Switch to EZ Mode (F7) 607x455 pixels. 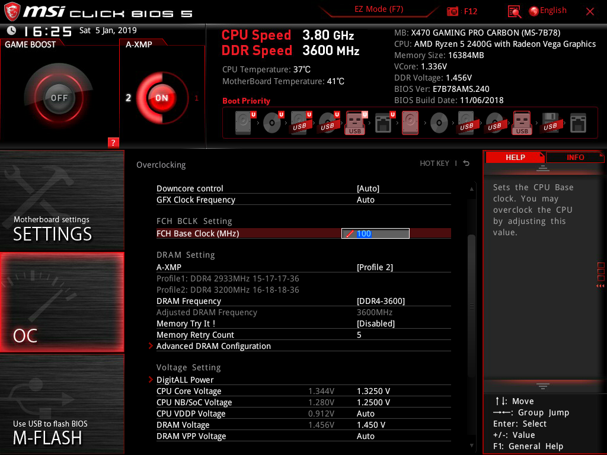coord(379,9)
